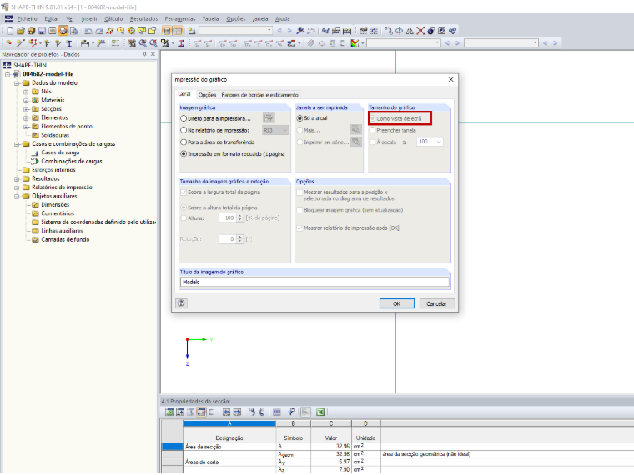Select 'Só a atual' radio button
634x475 pixels.
299,118
